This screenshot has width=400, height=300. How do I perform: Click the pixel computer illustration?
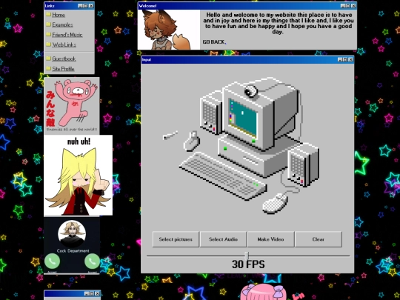(241, 145)
